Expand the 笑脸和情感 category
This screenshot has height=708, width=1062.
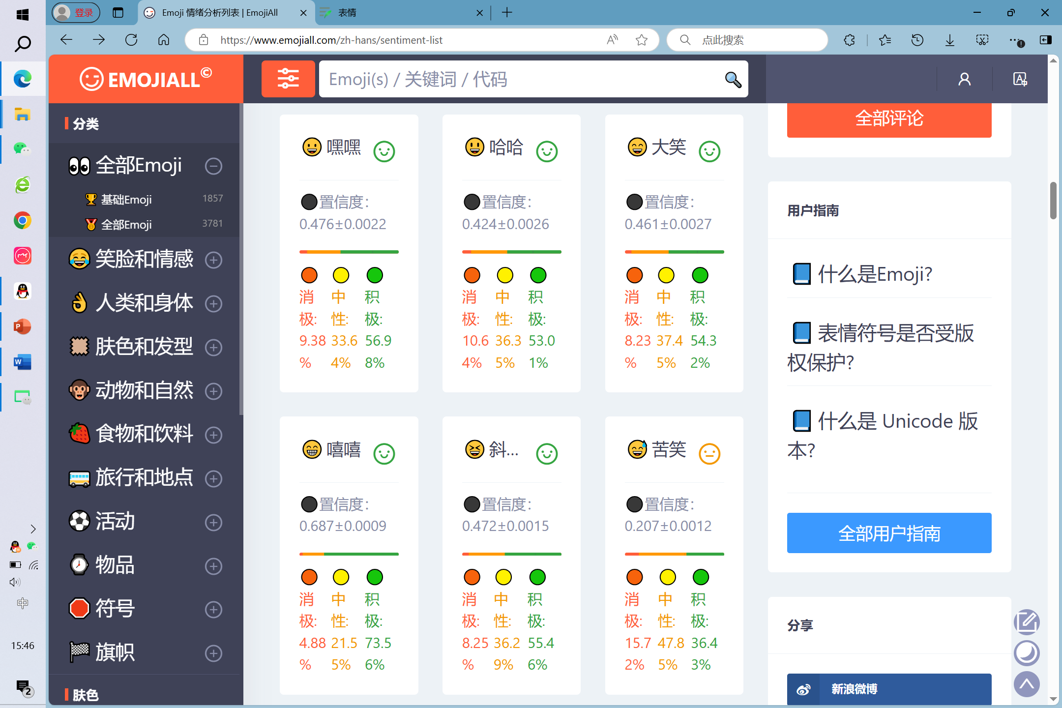tap(213, 260)
